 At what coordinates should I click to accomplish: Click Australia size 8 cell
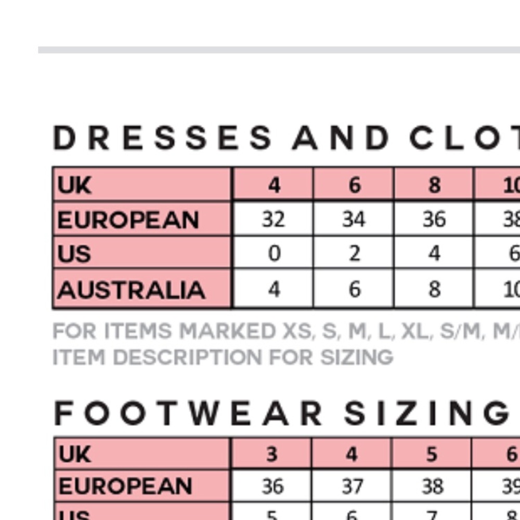(434, 289)
